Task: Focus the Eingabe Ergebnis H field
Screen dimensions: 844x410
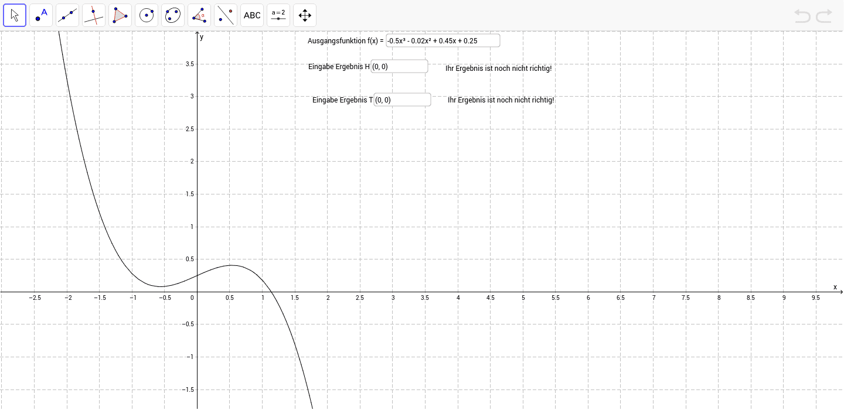Action: coord(400,66)
